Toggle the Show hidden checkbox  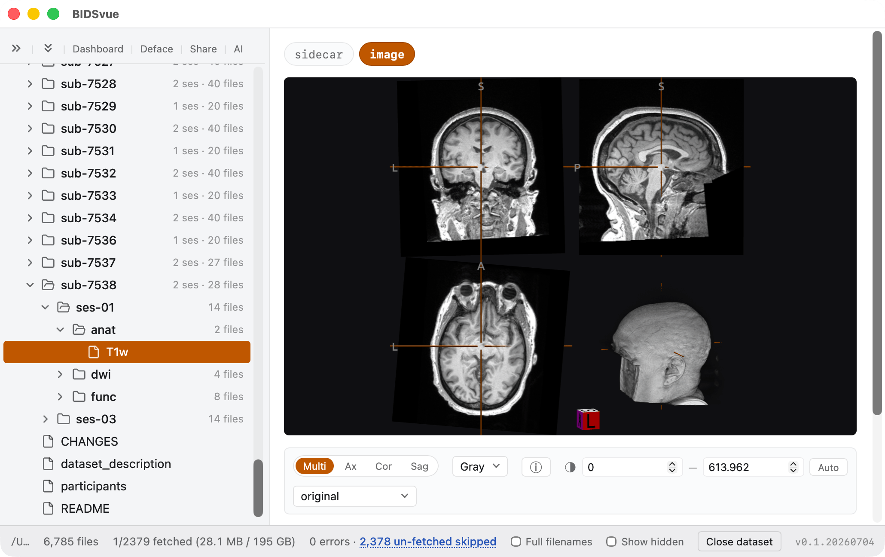point(611,542)
